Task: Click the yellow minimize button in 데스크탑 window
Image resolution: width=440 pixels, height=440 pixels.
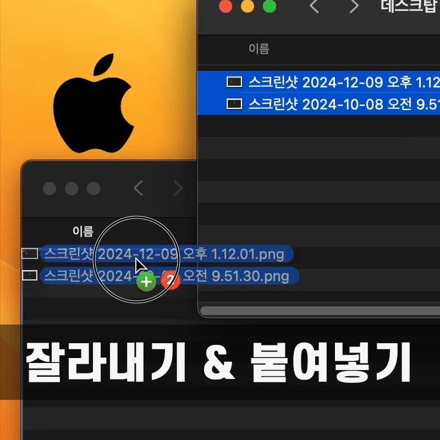Action: click(x=247, y=7)
